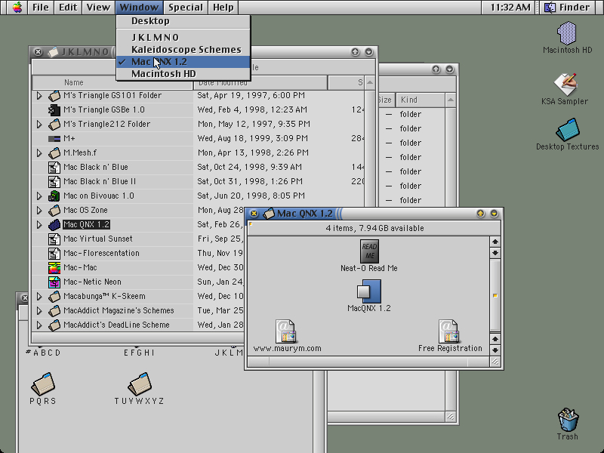The width and height of the screenshot is (604, 453).
Task: Open the View menu
Action: (x=98, y=8)
